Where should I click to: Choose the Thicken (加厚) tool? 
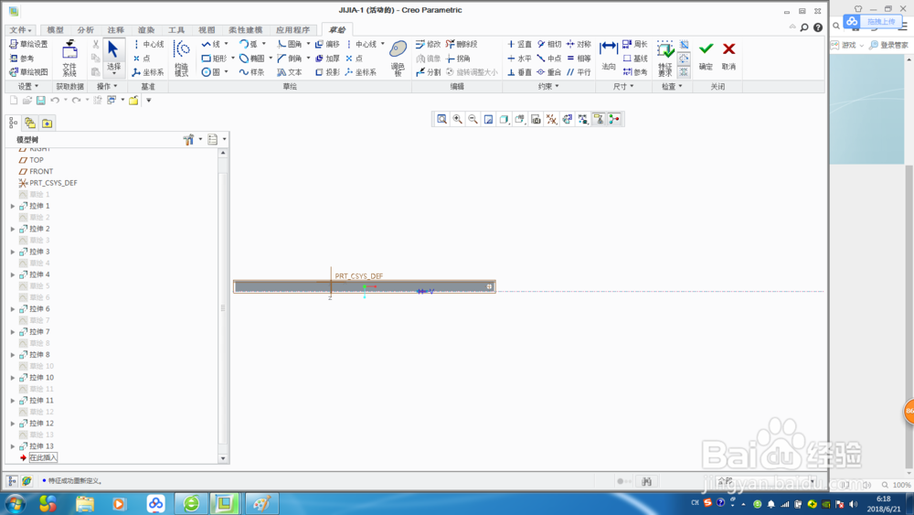(x=327, y=59)
